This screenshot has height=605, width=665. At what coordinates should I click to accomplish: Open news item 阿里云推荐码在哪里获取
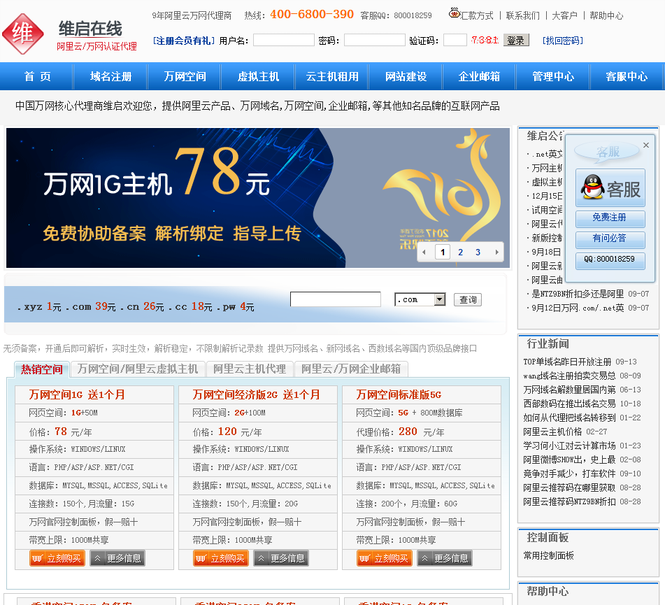[569, 488]
